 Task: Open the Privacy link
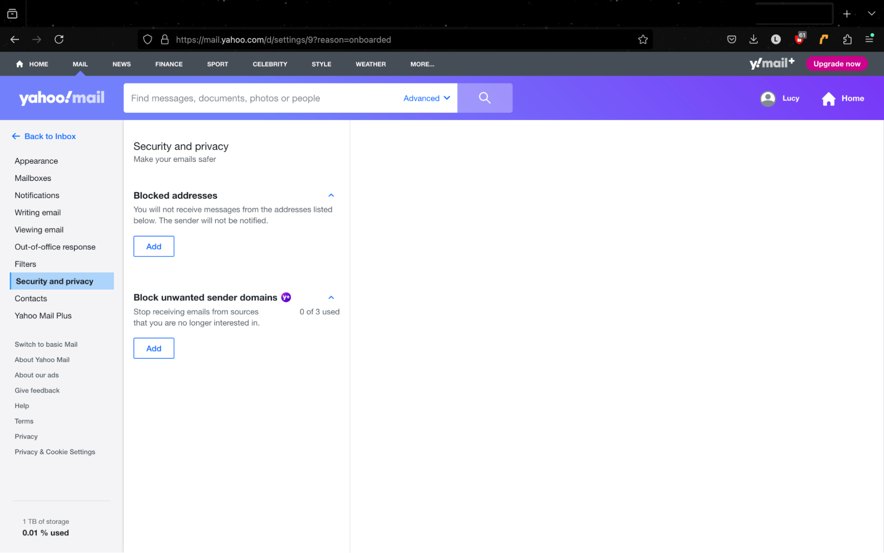tap(26, 437)
